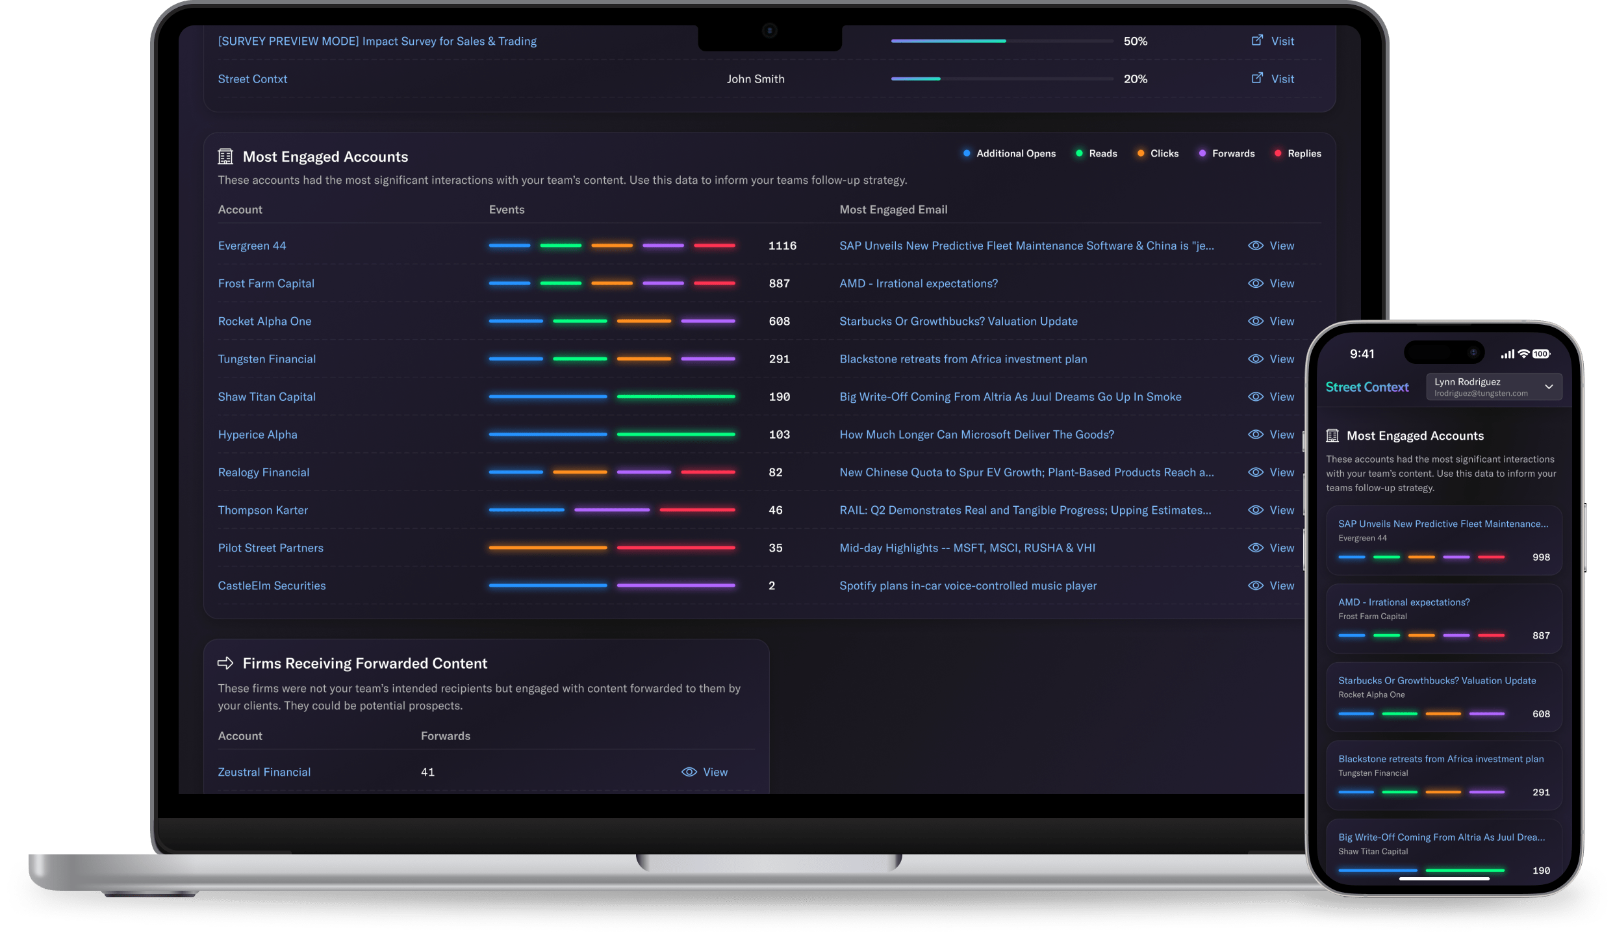This screenshot has width=1615, height=933.
Task: Click the Events column header
Action: pos(506,209)
